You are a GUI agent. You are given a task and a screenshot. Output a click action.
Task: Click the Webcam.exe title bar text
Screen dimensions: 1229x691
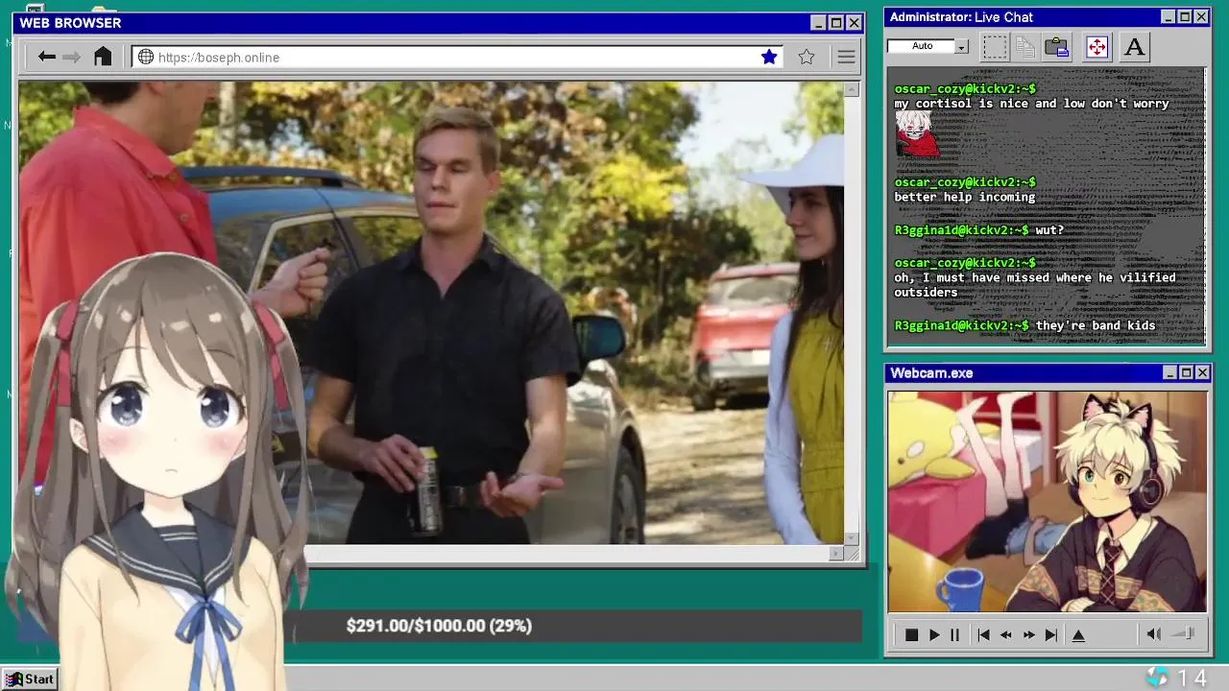[x=931, y=372]
